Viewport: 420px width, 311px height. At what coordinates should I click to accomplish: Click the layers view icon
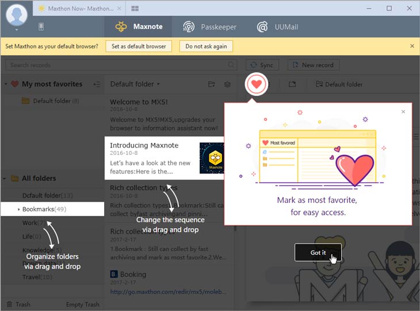tap(227, 85)
